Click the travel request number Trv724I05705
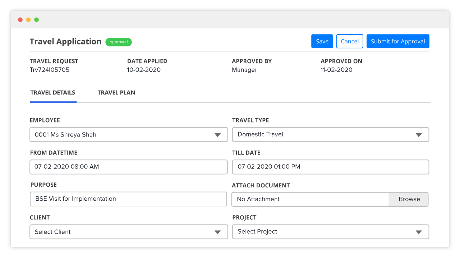Image resolution: width=460 pixels, height=258 pixels. 50,70
